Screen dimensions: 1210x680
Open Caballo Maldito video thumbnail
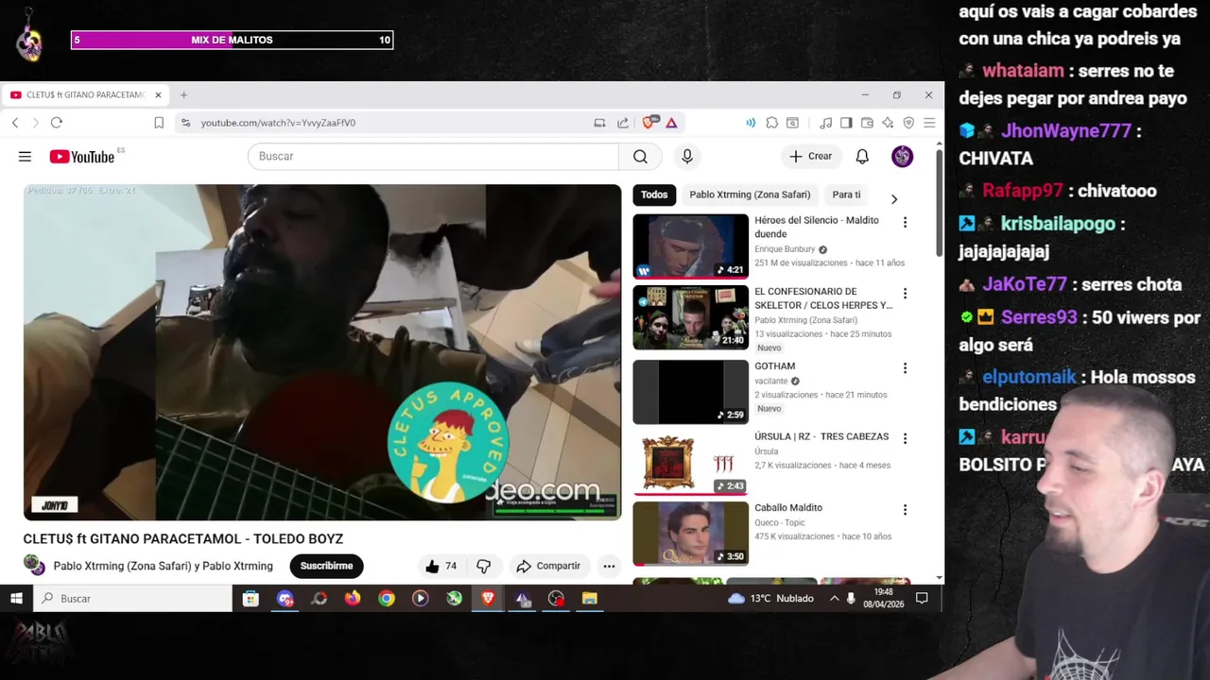[x=690, y=534]
